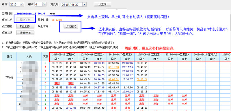
Task: Open the orange late link 09:11:33
Action: (113, 67)
